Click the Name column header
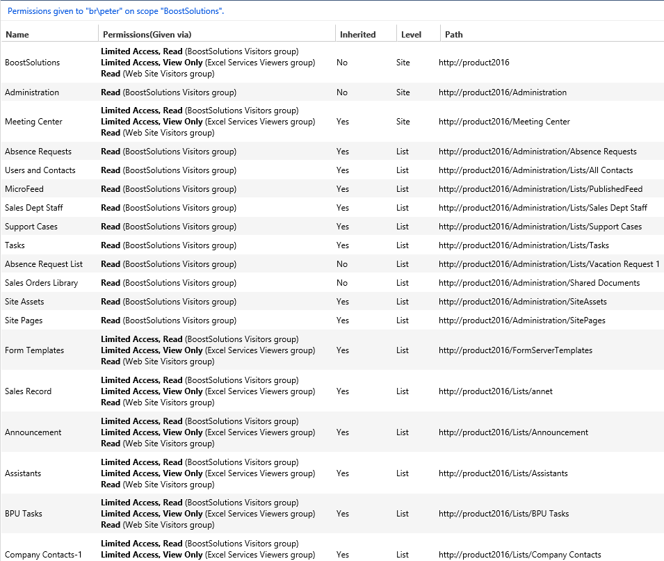664x561 pixels. (17, 35)
